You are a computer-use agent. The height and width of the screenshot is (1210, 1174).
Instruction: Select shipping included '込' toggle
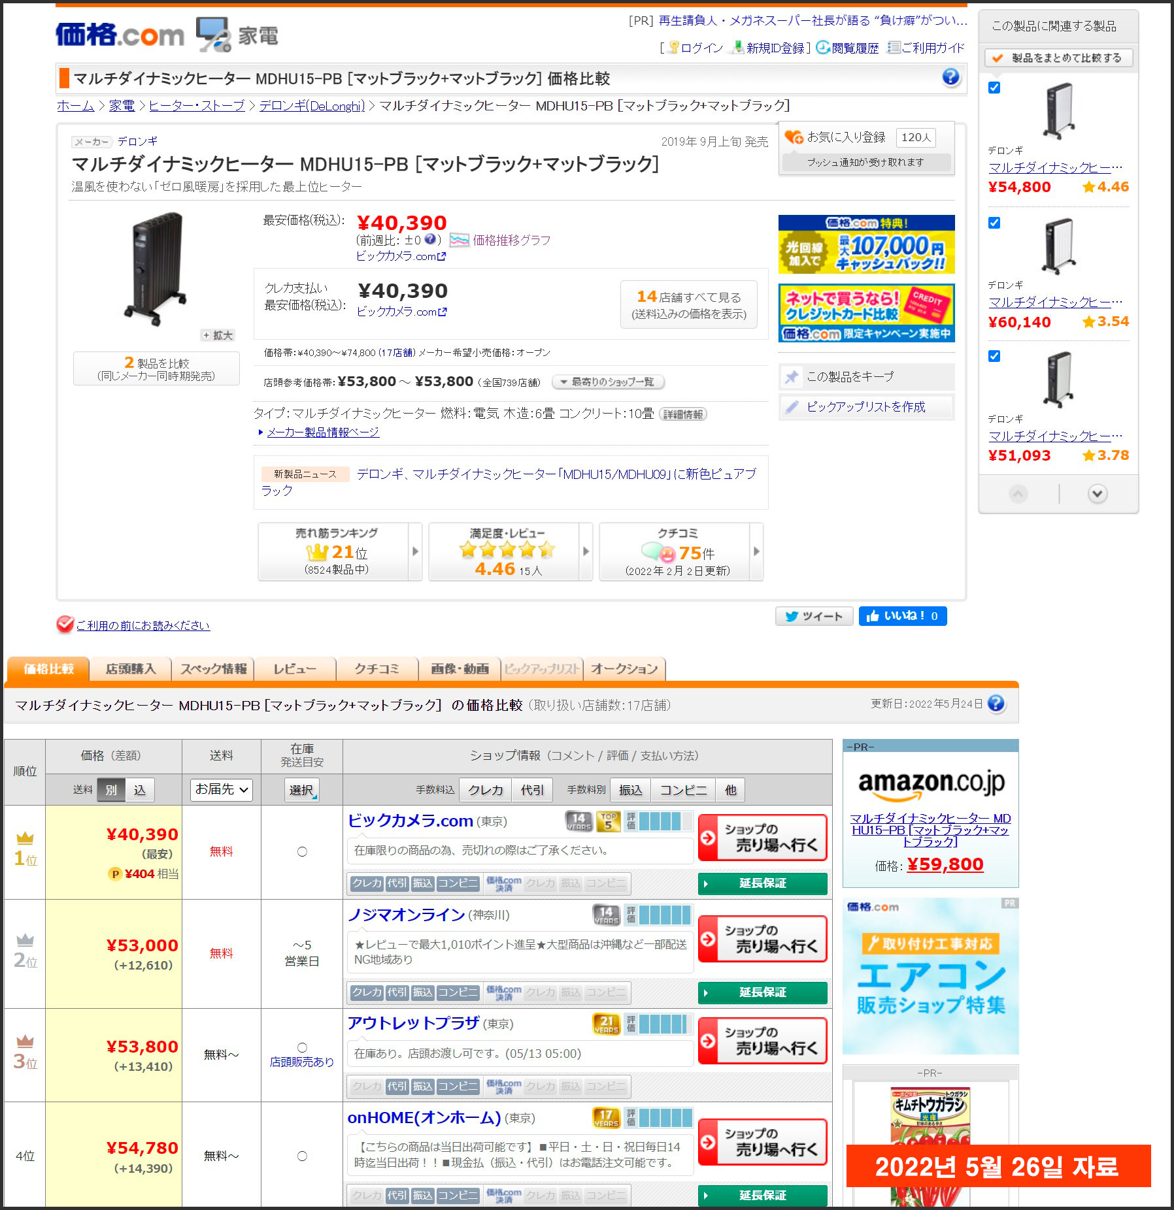140,790
